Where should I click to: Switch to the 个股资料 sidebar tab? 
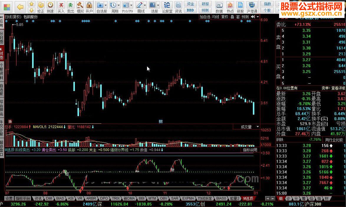1,71
